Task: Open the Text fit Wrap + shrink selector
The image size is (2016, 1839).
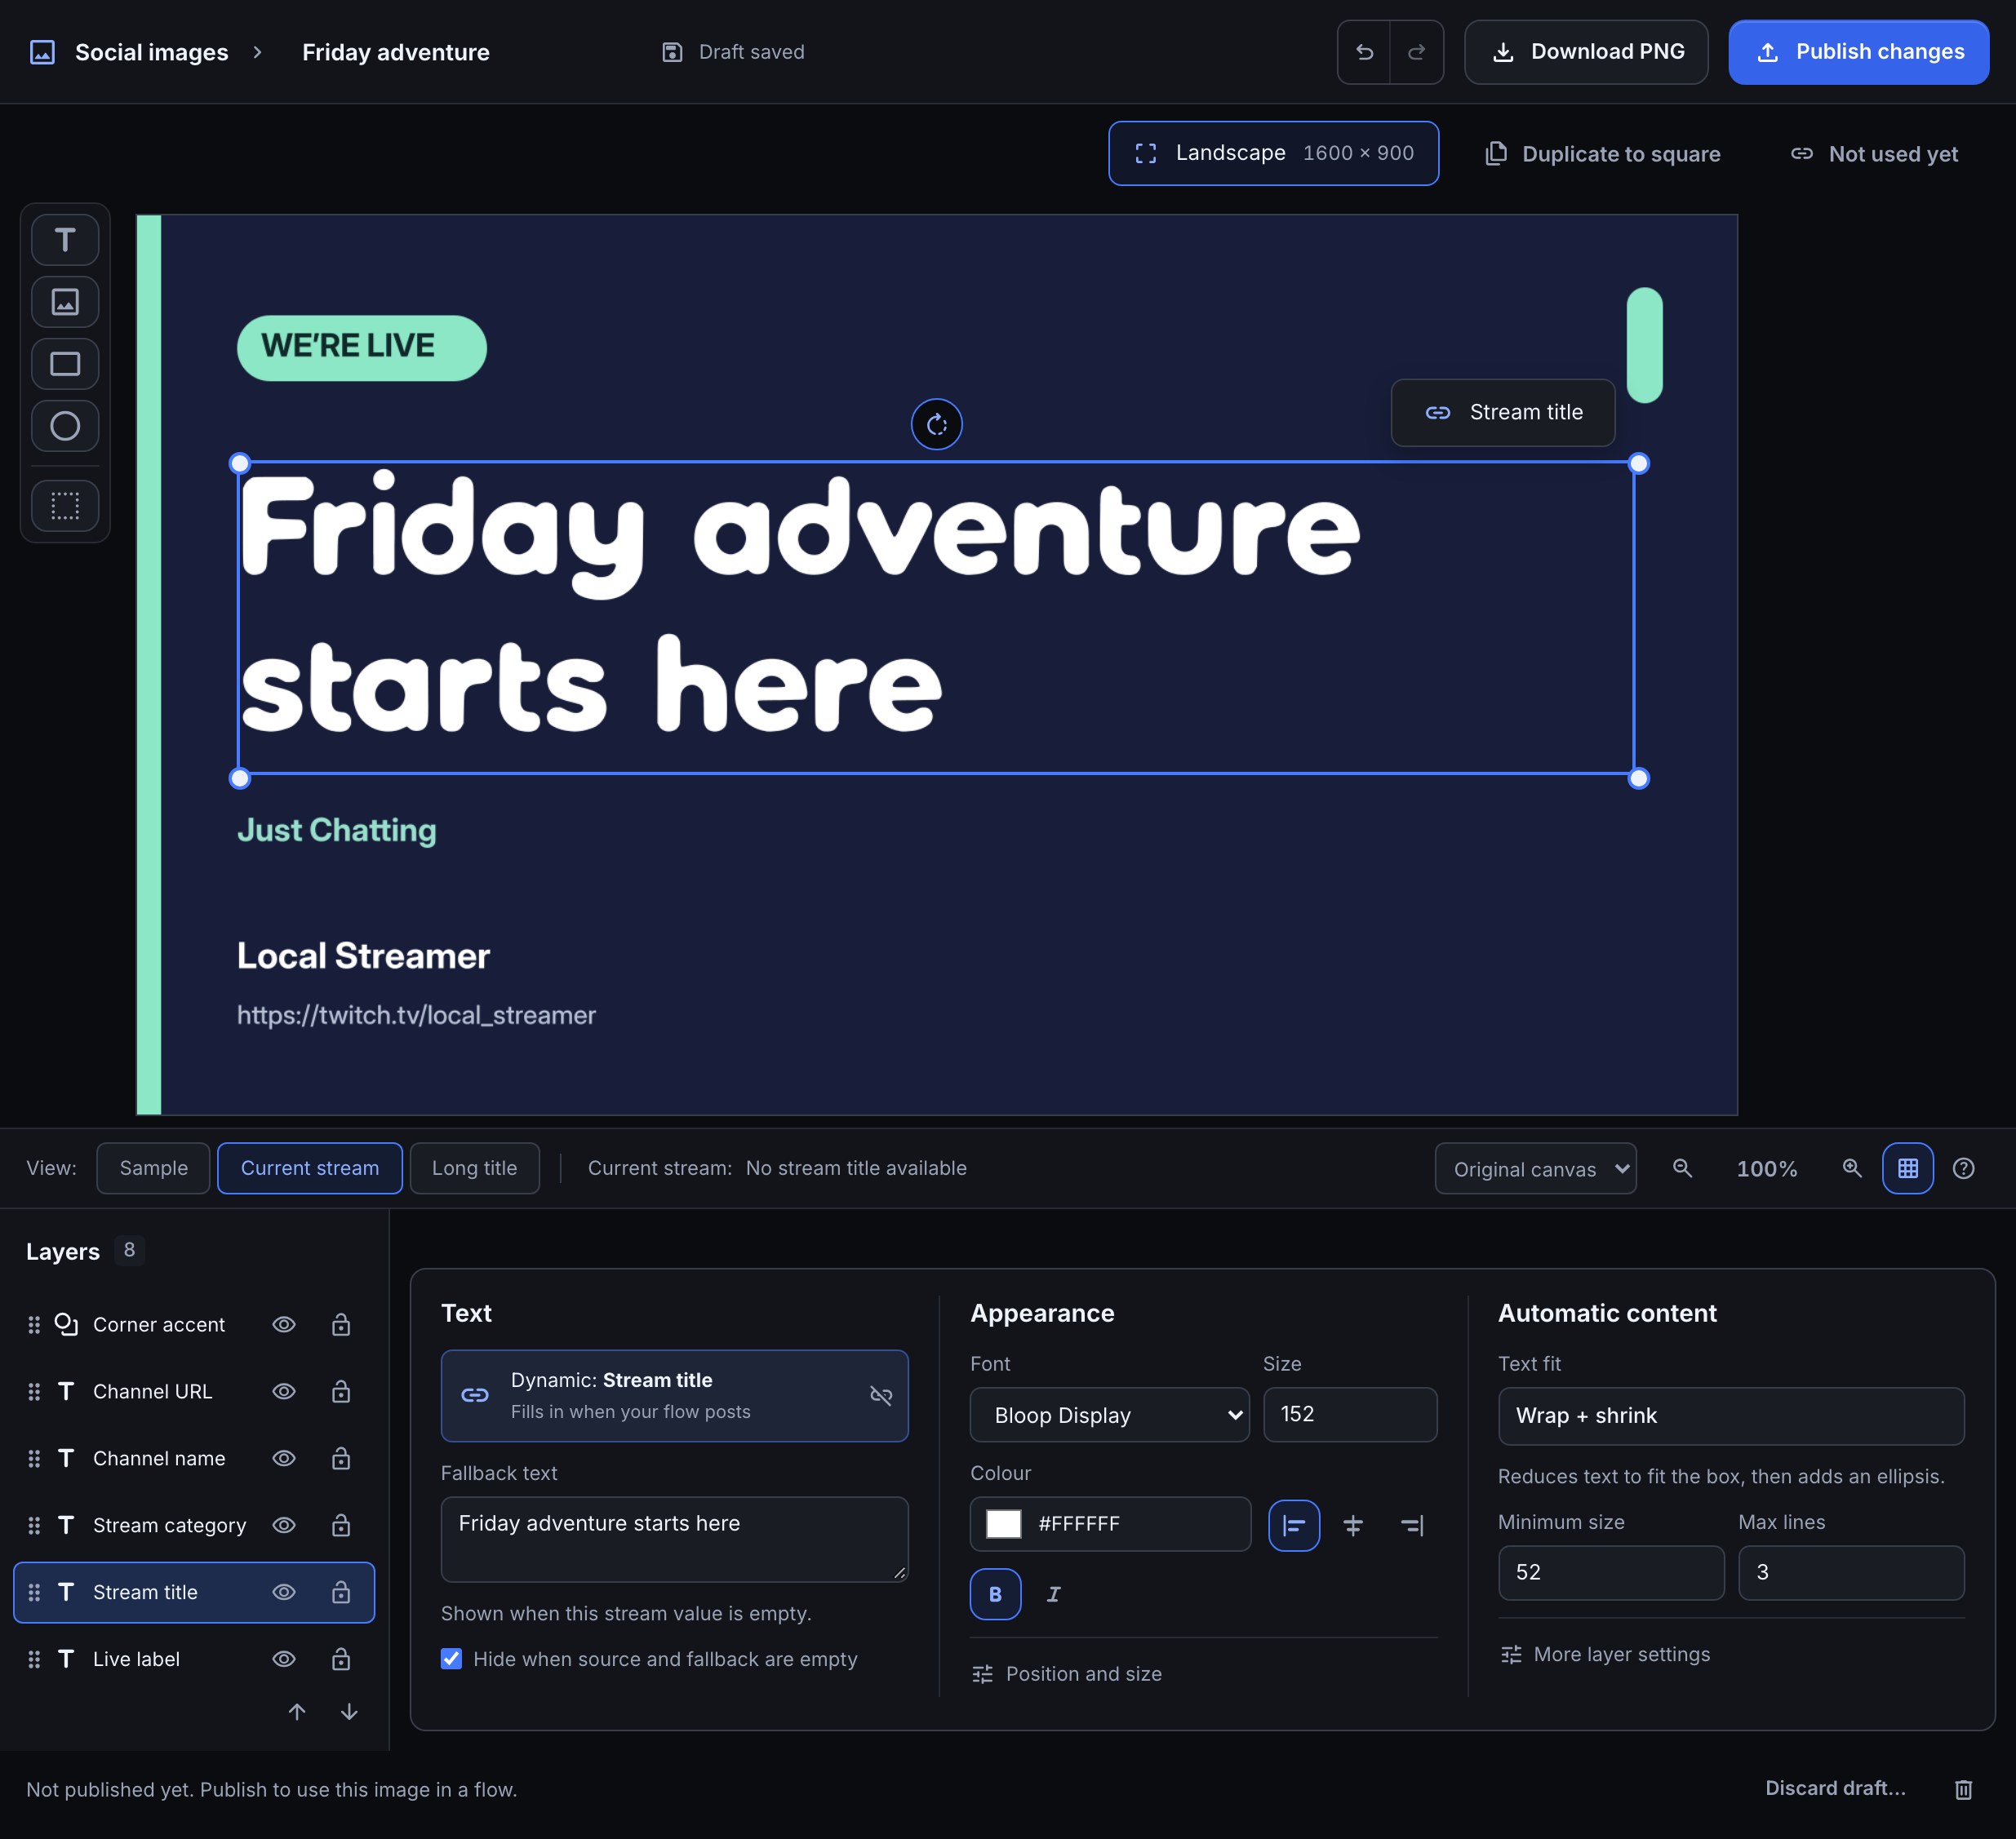Action: point(1730,1416)
